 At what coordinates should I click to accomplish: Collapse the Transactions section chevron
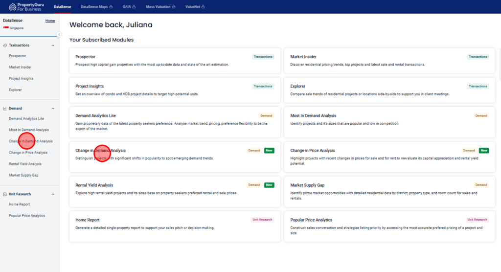point(53,45)
